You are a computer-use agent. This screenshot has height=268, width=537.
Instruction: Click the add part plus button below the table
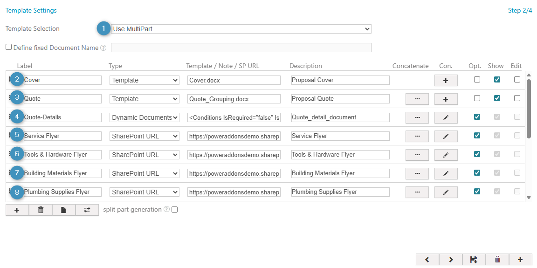click(17, 210)
